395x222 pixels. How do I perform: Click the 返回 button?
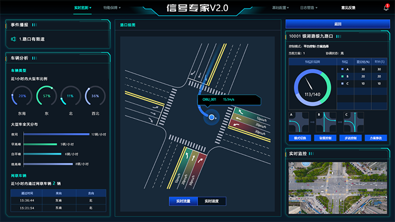pos(338,24)
